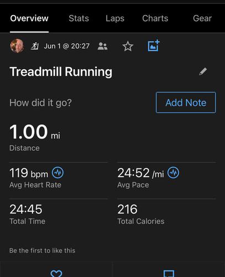Open the comment bubble icon

point(169,274)
